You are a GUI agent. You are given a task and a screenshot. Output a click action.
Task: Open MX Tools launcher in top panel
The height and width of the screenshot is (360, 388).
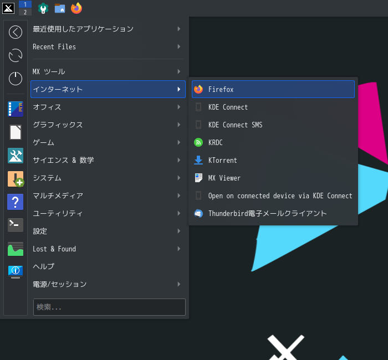click(x=43, y=8)
